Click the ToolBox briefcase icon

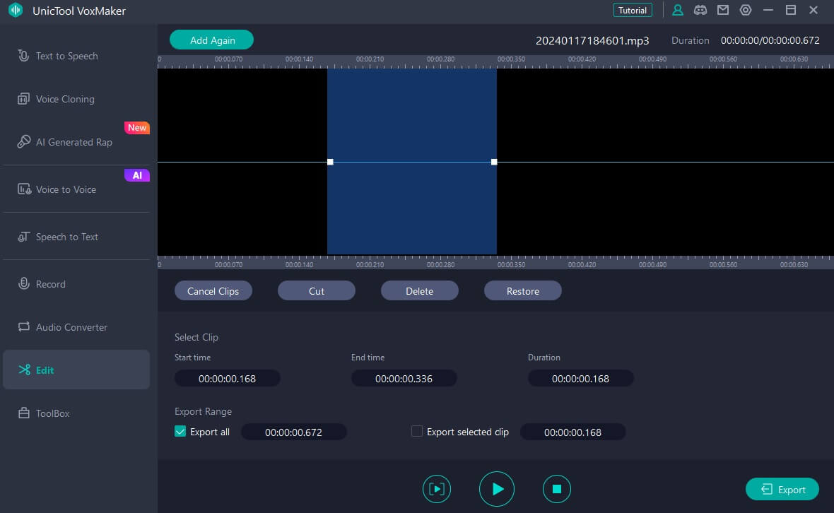click(23, 413)
